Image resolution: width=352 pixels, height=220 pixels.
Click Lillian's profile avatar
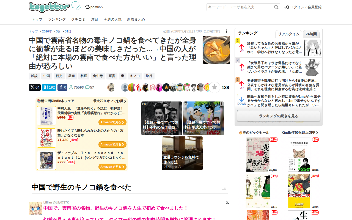pos(35,208)
